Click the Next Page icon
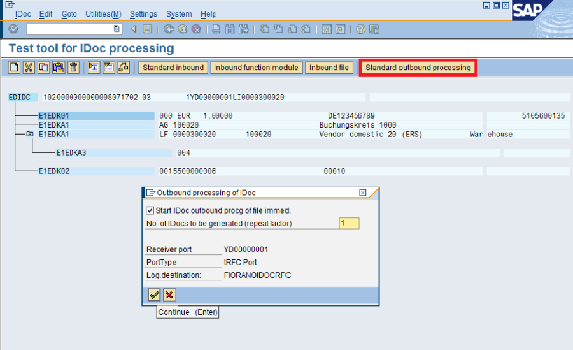 [292, 29]
